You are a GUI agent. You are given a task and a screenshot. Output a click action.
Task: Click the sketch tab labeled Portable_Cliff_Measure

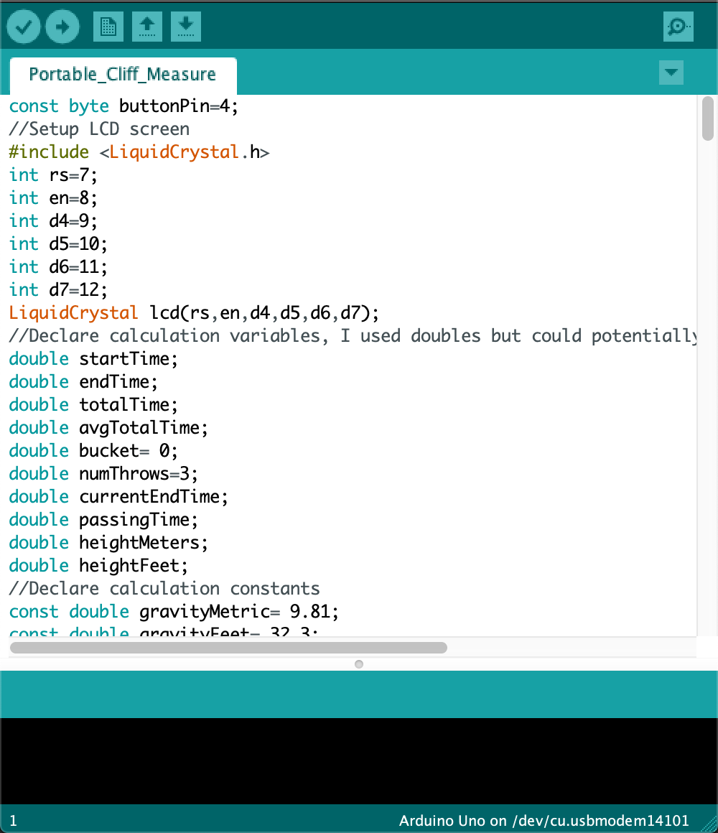pos(122,74)
